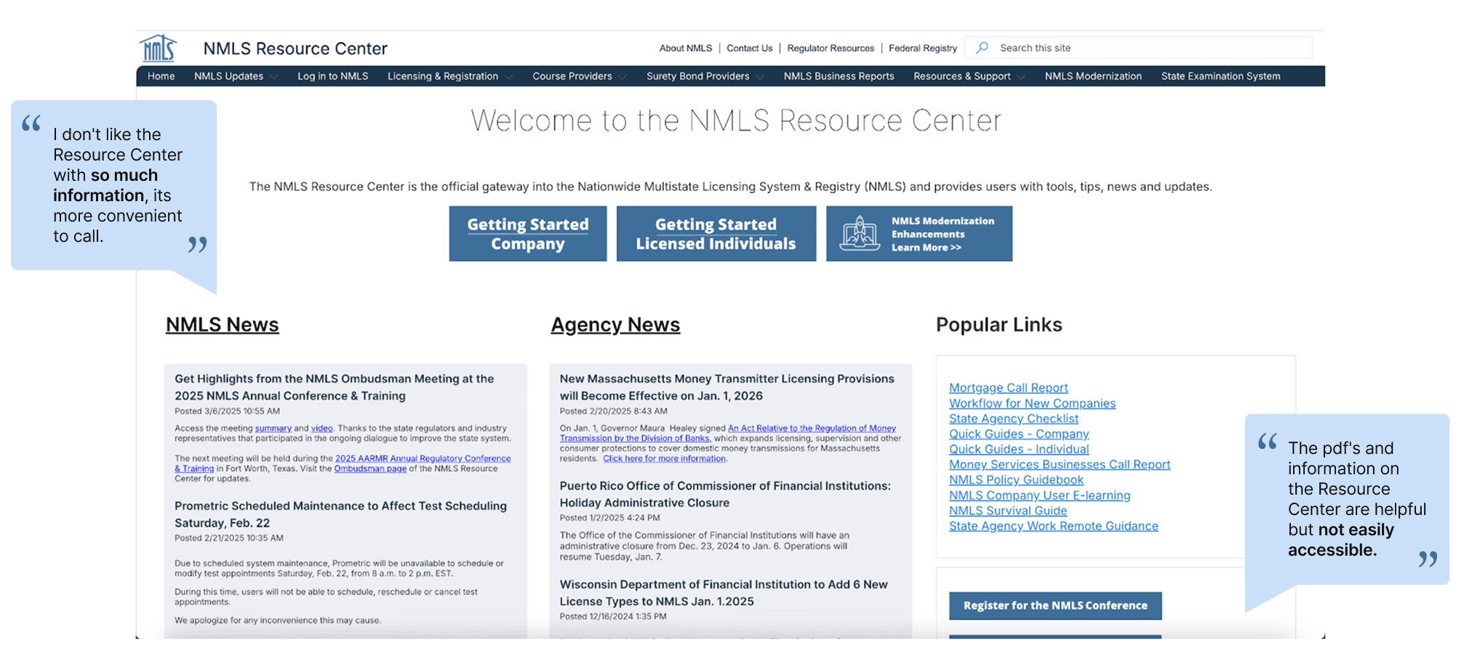This screenshot has height=645, width=1472.
Task: Click the NMLS logo icon
Action: pos(158,48)
